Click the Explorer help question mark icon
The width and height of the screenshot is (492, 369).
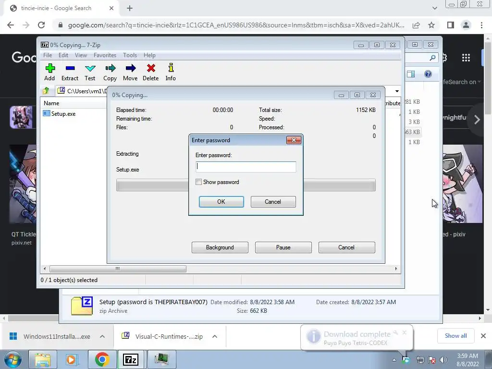[428, 74]
